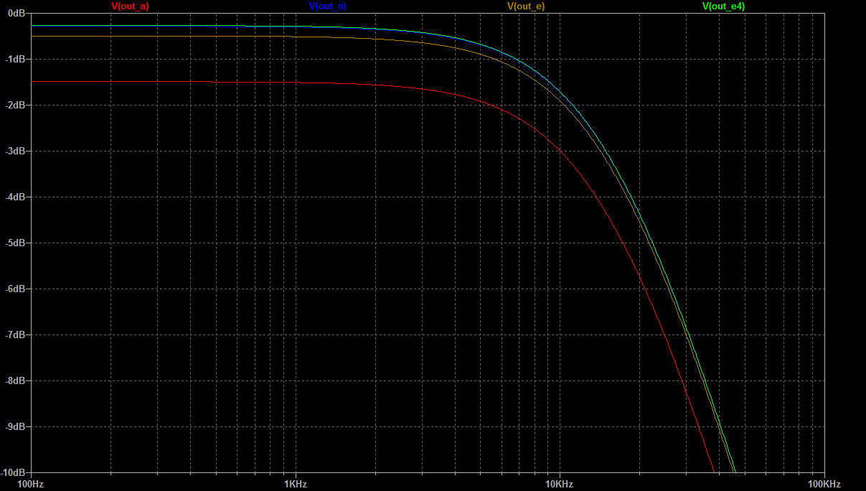Click the -4dB vertical axis label
This screenshot has width=866, height=491.
point(14,197)
